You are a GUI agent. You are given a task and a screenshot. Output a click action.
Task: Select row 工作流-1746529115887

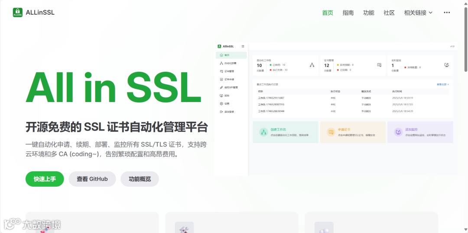coord(352,98)
